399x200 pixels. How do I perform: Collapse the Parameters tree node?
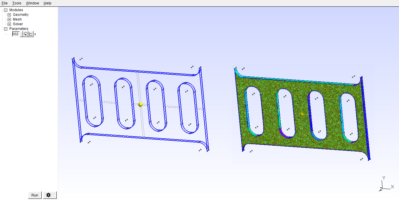pos(6,29)
